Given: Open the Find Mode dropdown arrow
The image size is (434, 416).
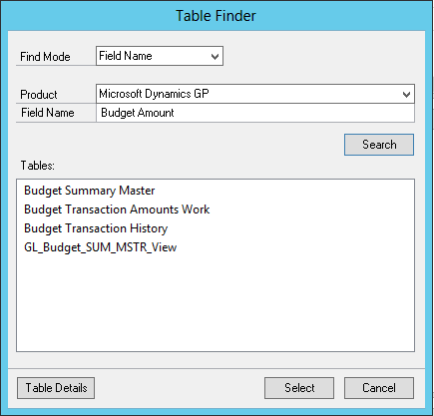Looking at the screenshot, I should pos(215,57).
